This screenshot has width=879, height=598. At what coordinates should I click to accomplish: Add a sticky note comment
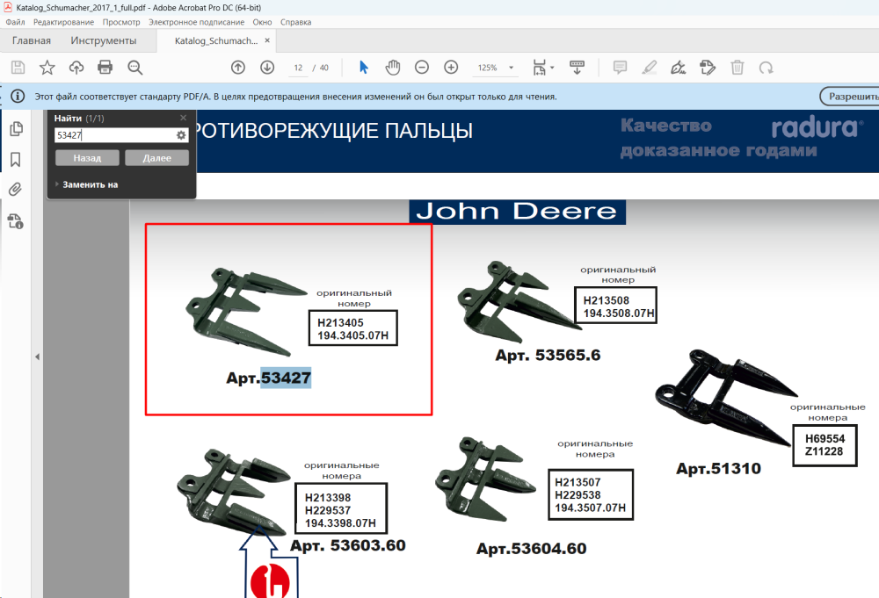620,68
